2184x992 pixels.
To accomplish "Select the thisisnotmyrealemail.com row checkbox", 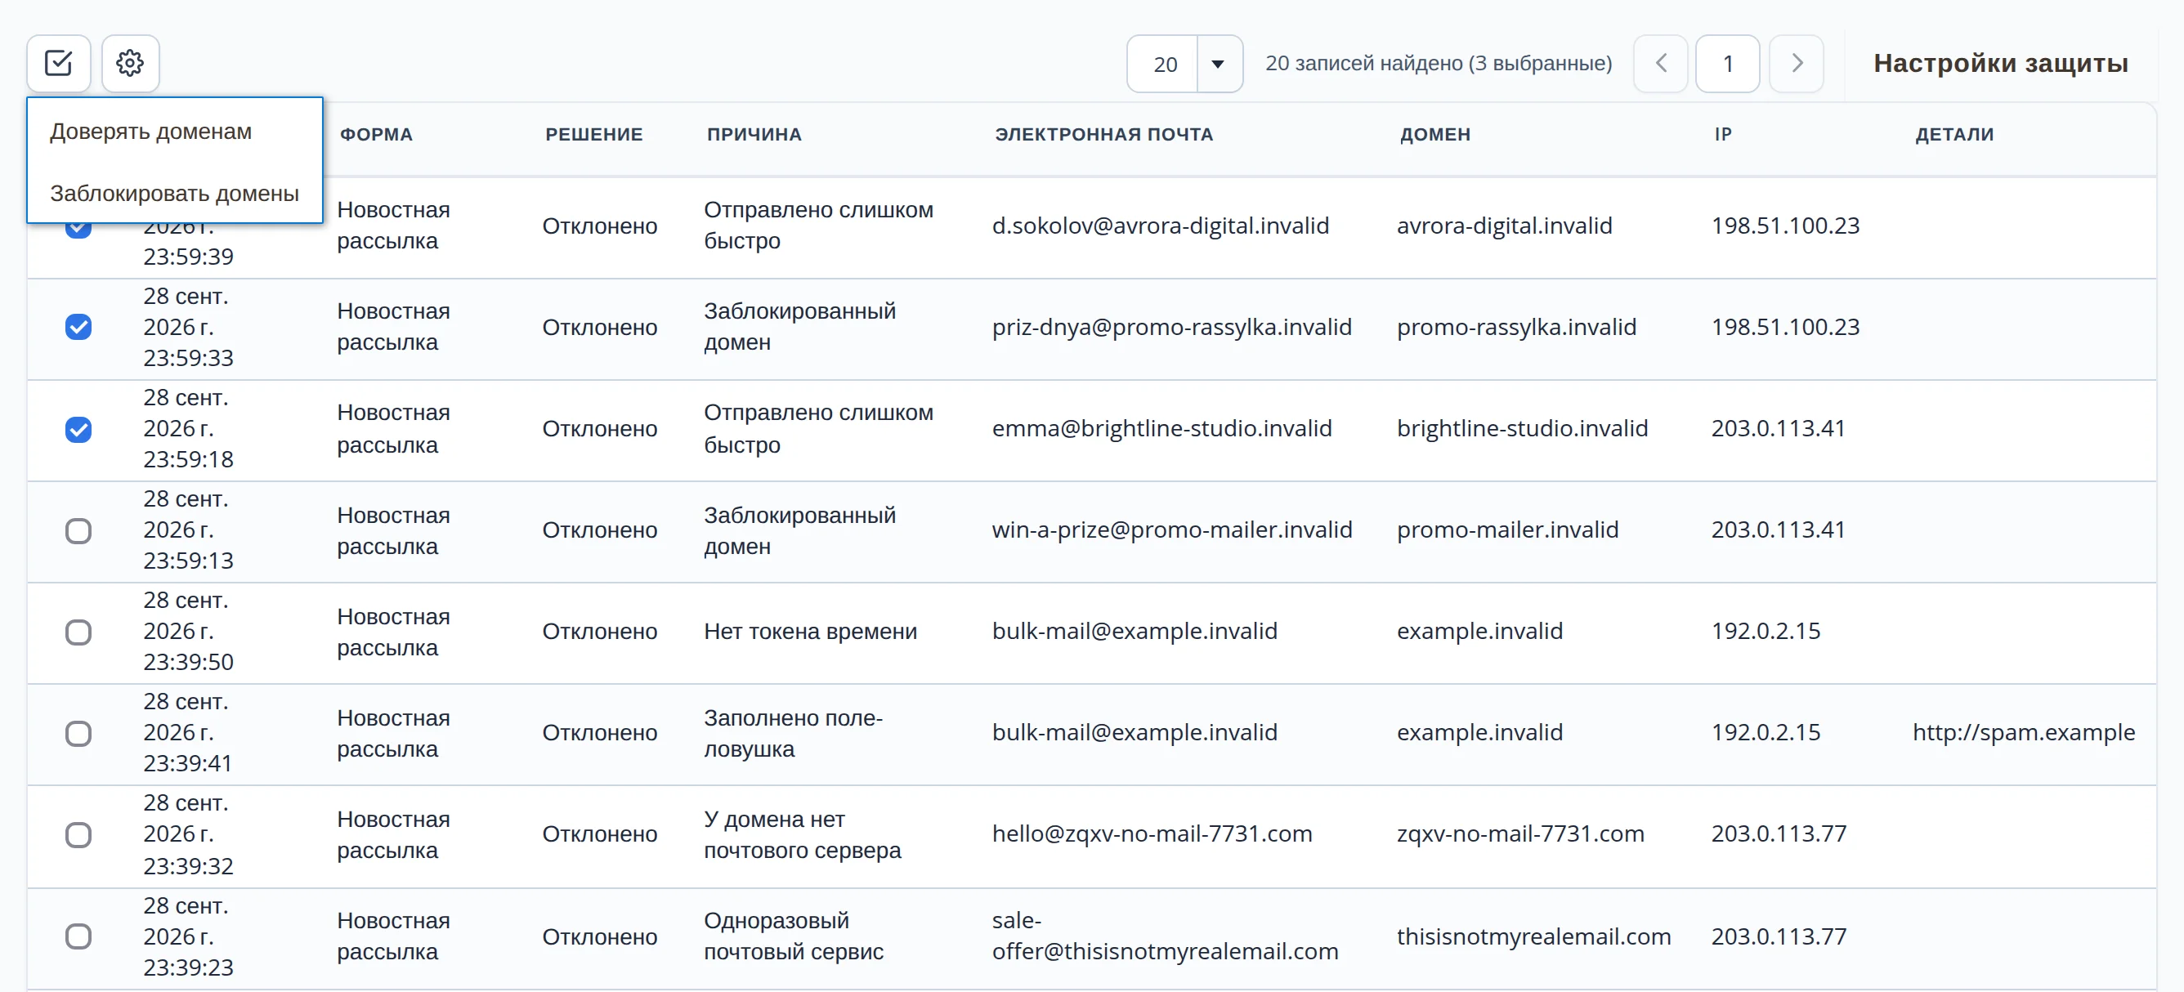I will tap(78, 936).
